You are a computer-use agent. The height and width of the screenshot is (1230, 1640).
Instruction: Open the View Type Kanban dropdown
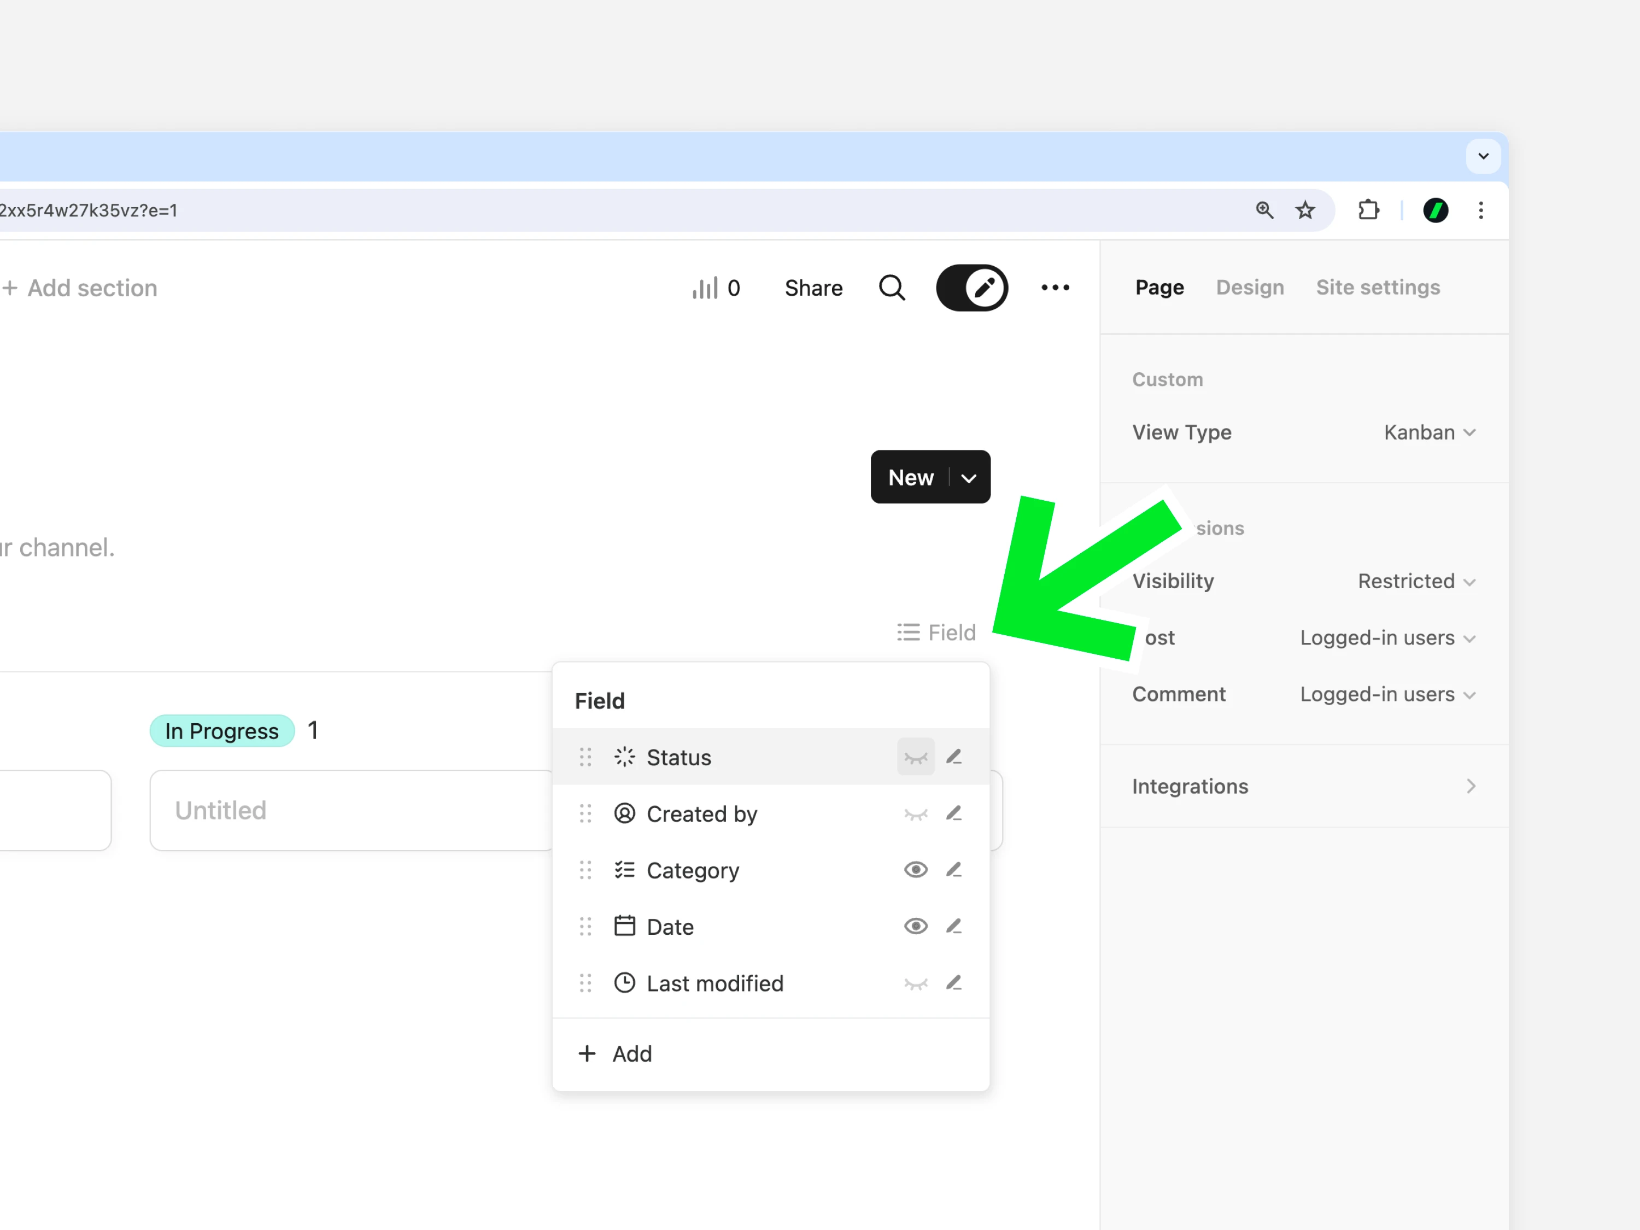pyautogui.click(x=1430, y=432)
